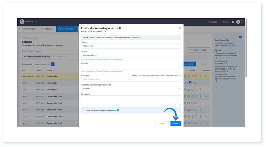Open the Português language dropdown

(x=213, y=22)
